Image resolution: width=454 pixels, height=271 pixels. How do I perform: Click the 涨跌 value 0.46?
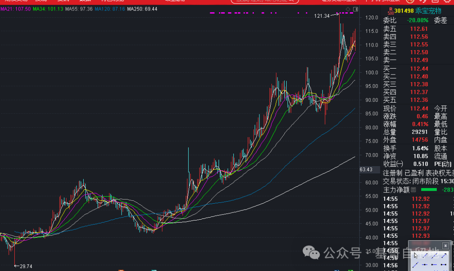(x=422, y=117)
